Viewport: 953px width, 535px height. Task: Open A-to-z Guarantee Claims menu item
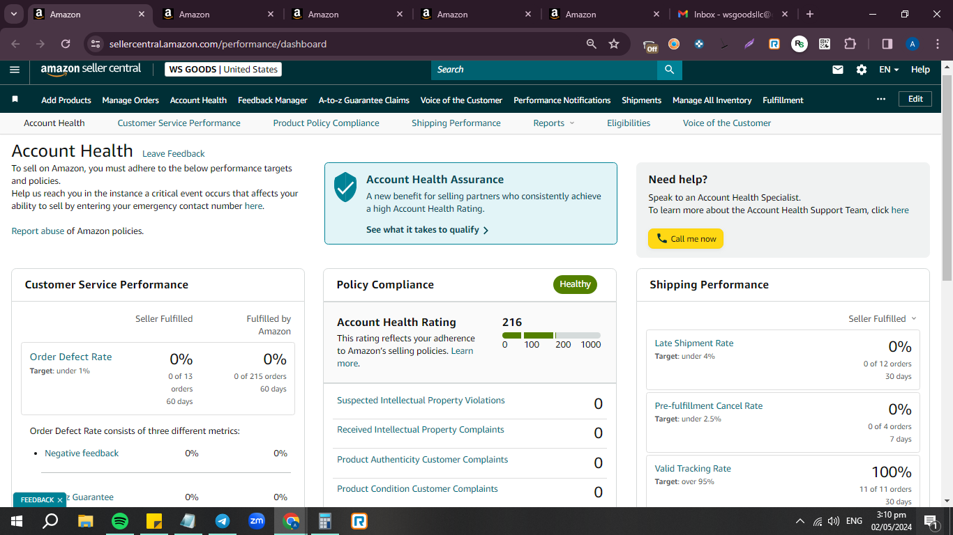tap(364, 100)
